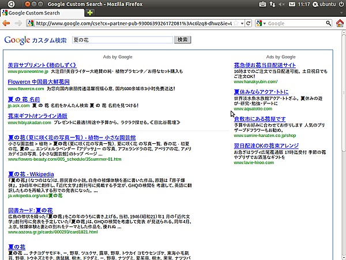346x260 pixels.
Task: Click the forward navigation arrow
Action: (18, 23)
